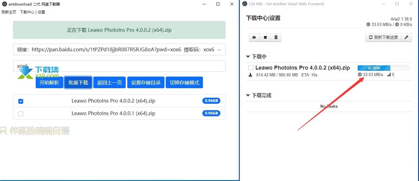Open 刷新主页 in the antdownload menu
The image size is (419, 181).
pos(9,12)
